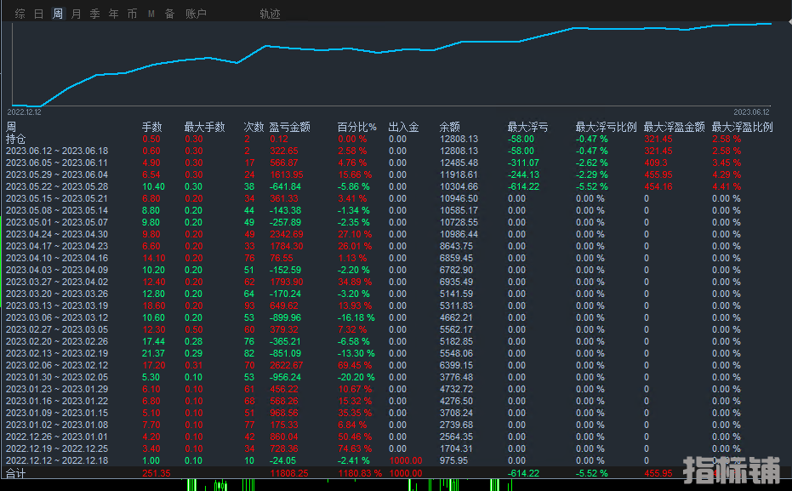Click the 百分比% column header
The image size is (792, 491).
pyautogui.click(x=357, y=127)
